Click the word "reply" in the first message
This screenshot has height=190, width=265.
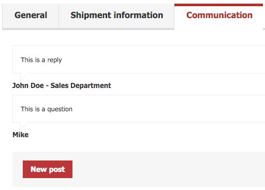[54, 61]
